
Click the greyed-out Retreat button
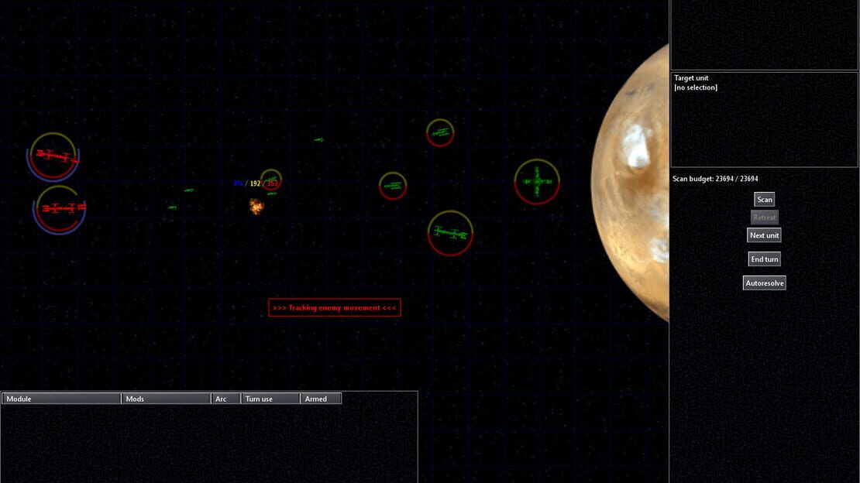tap(764, 218)
